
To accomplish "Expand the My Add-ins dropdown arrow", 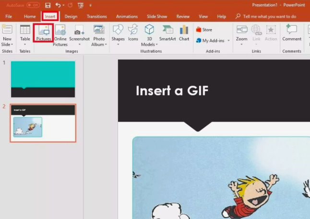I will pyautogui.click(x=228, y=41).
